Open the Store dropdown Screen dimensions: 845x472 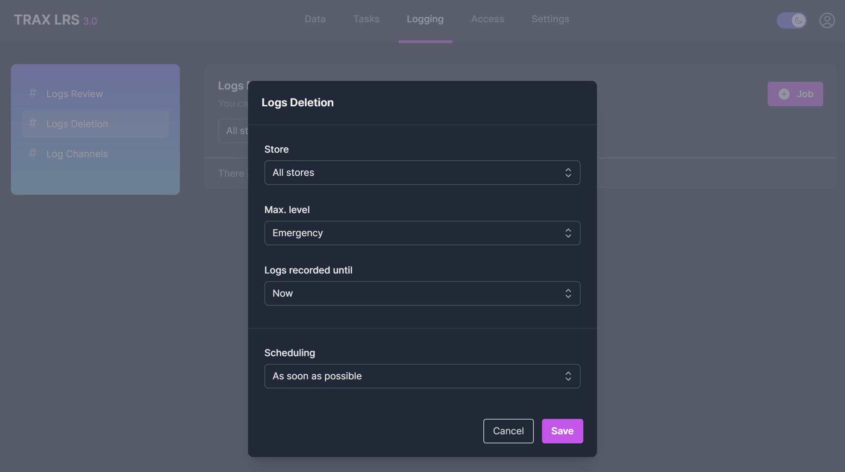422,173
